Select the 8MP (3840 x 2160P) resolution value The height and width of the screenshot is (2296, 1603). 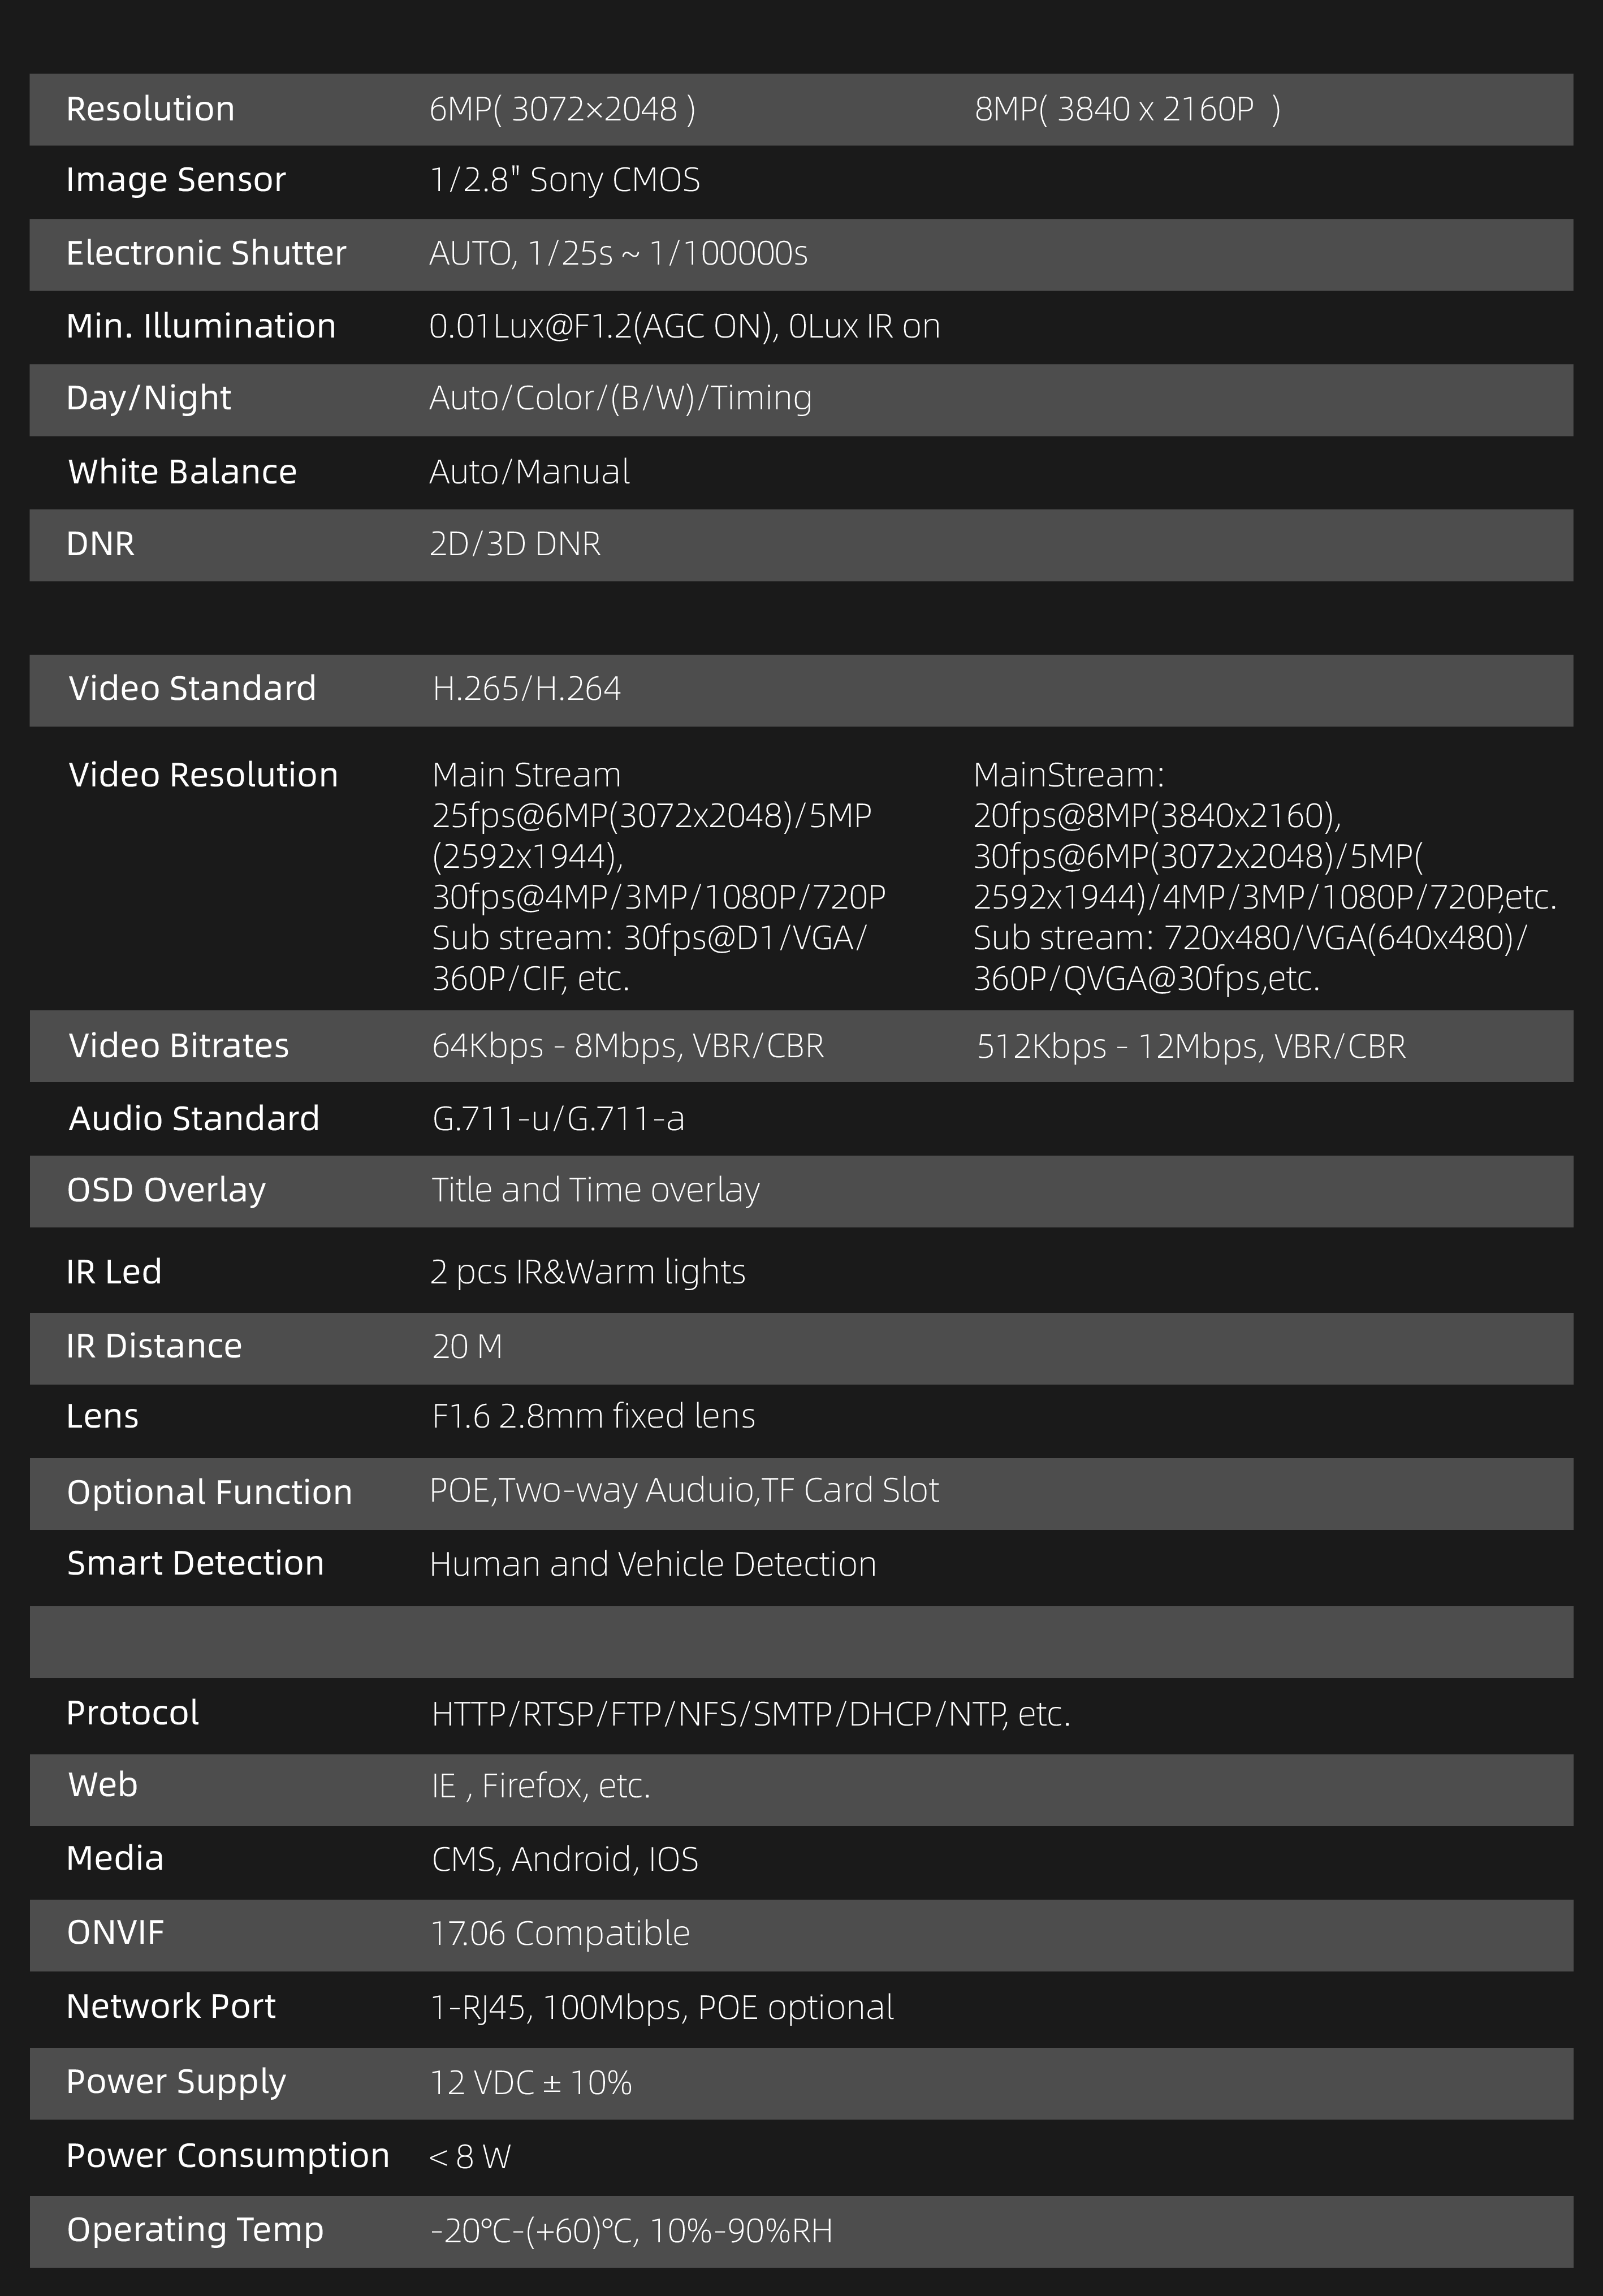[x=1127, y=109]
